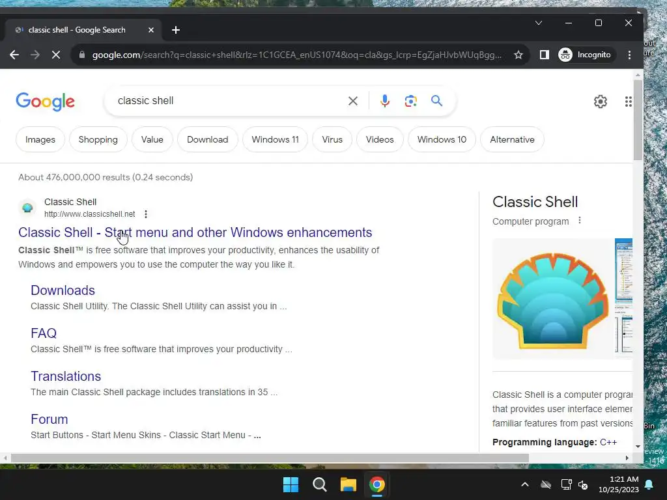Select the Windows 11 filter chip

(x=276, y=139)
